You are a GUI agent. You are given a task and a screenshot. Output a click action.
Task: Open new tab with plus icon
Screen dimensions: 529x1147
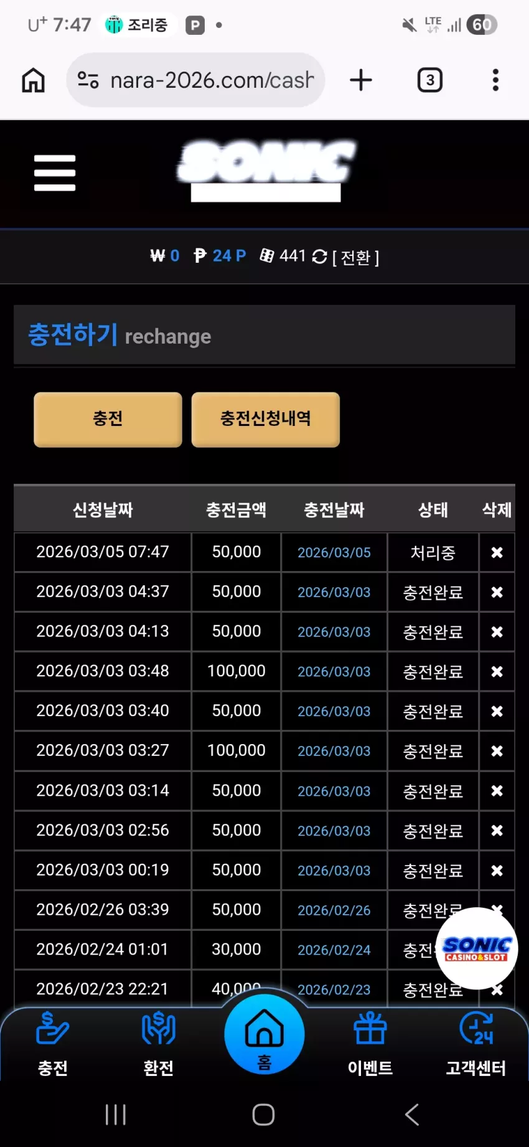click(x=361, y=80)
